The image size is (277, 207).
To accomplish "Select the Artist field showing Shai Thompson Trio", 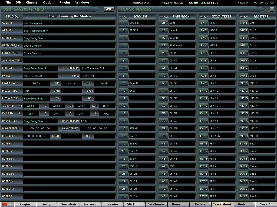I will point(69,31).
